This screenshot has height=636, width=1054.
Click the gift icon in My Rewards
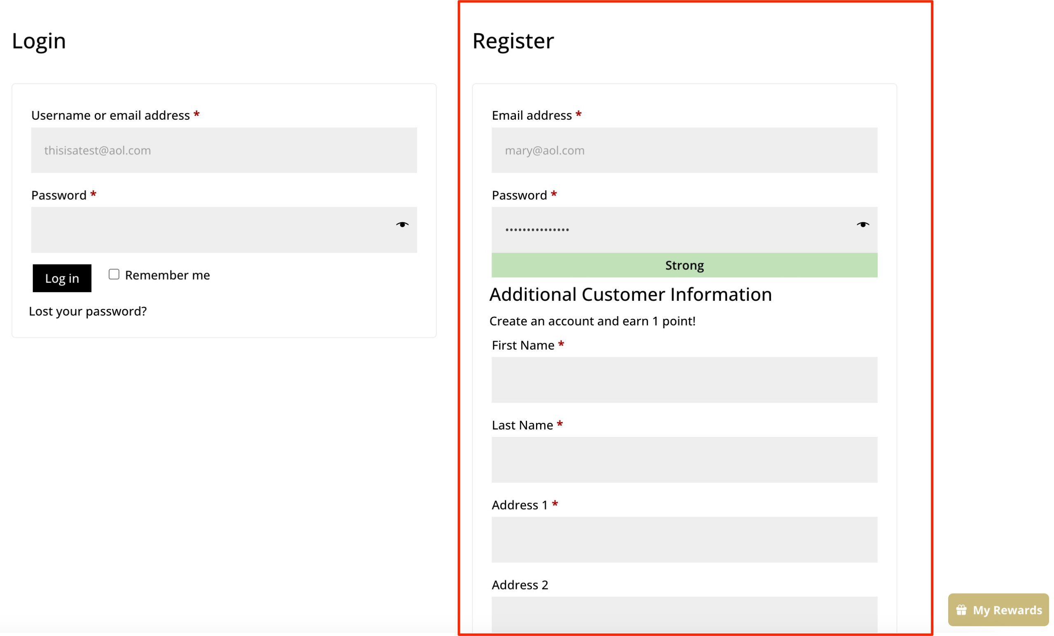tap(961, 610)
